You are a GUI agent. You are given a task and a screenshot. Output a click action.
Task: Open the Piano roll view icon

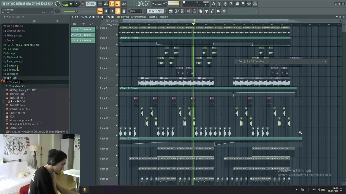coord(177,11)
